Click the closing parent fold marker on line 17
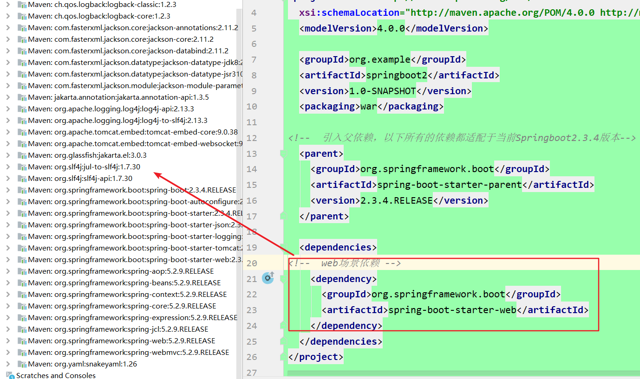 pyautogui.click(x=284, y=216)
